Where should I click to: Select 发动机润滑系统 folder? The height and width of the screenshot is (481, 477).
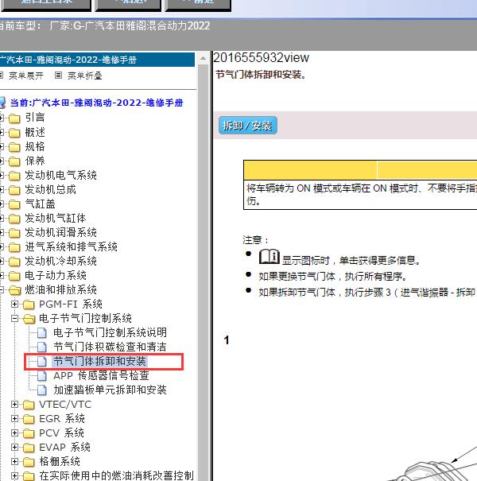[x=60, y=232]
